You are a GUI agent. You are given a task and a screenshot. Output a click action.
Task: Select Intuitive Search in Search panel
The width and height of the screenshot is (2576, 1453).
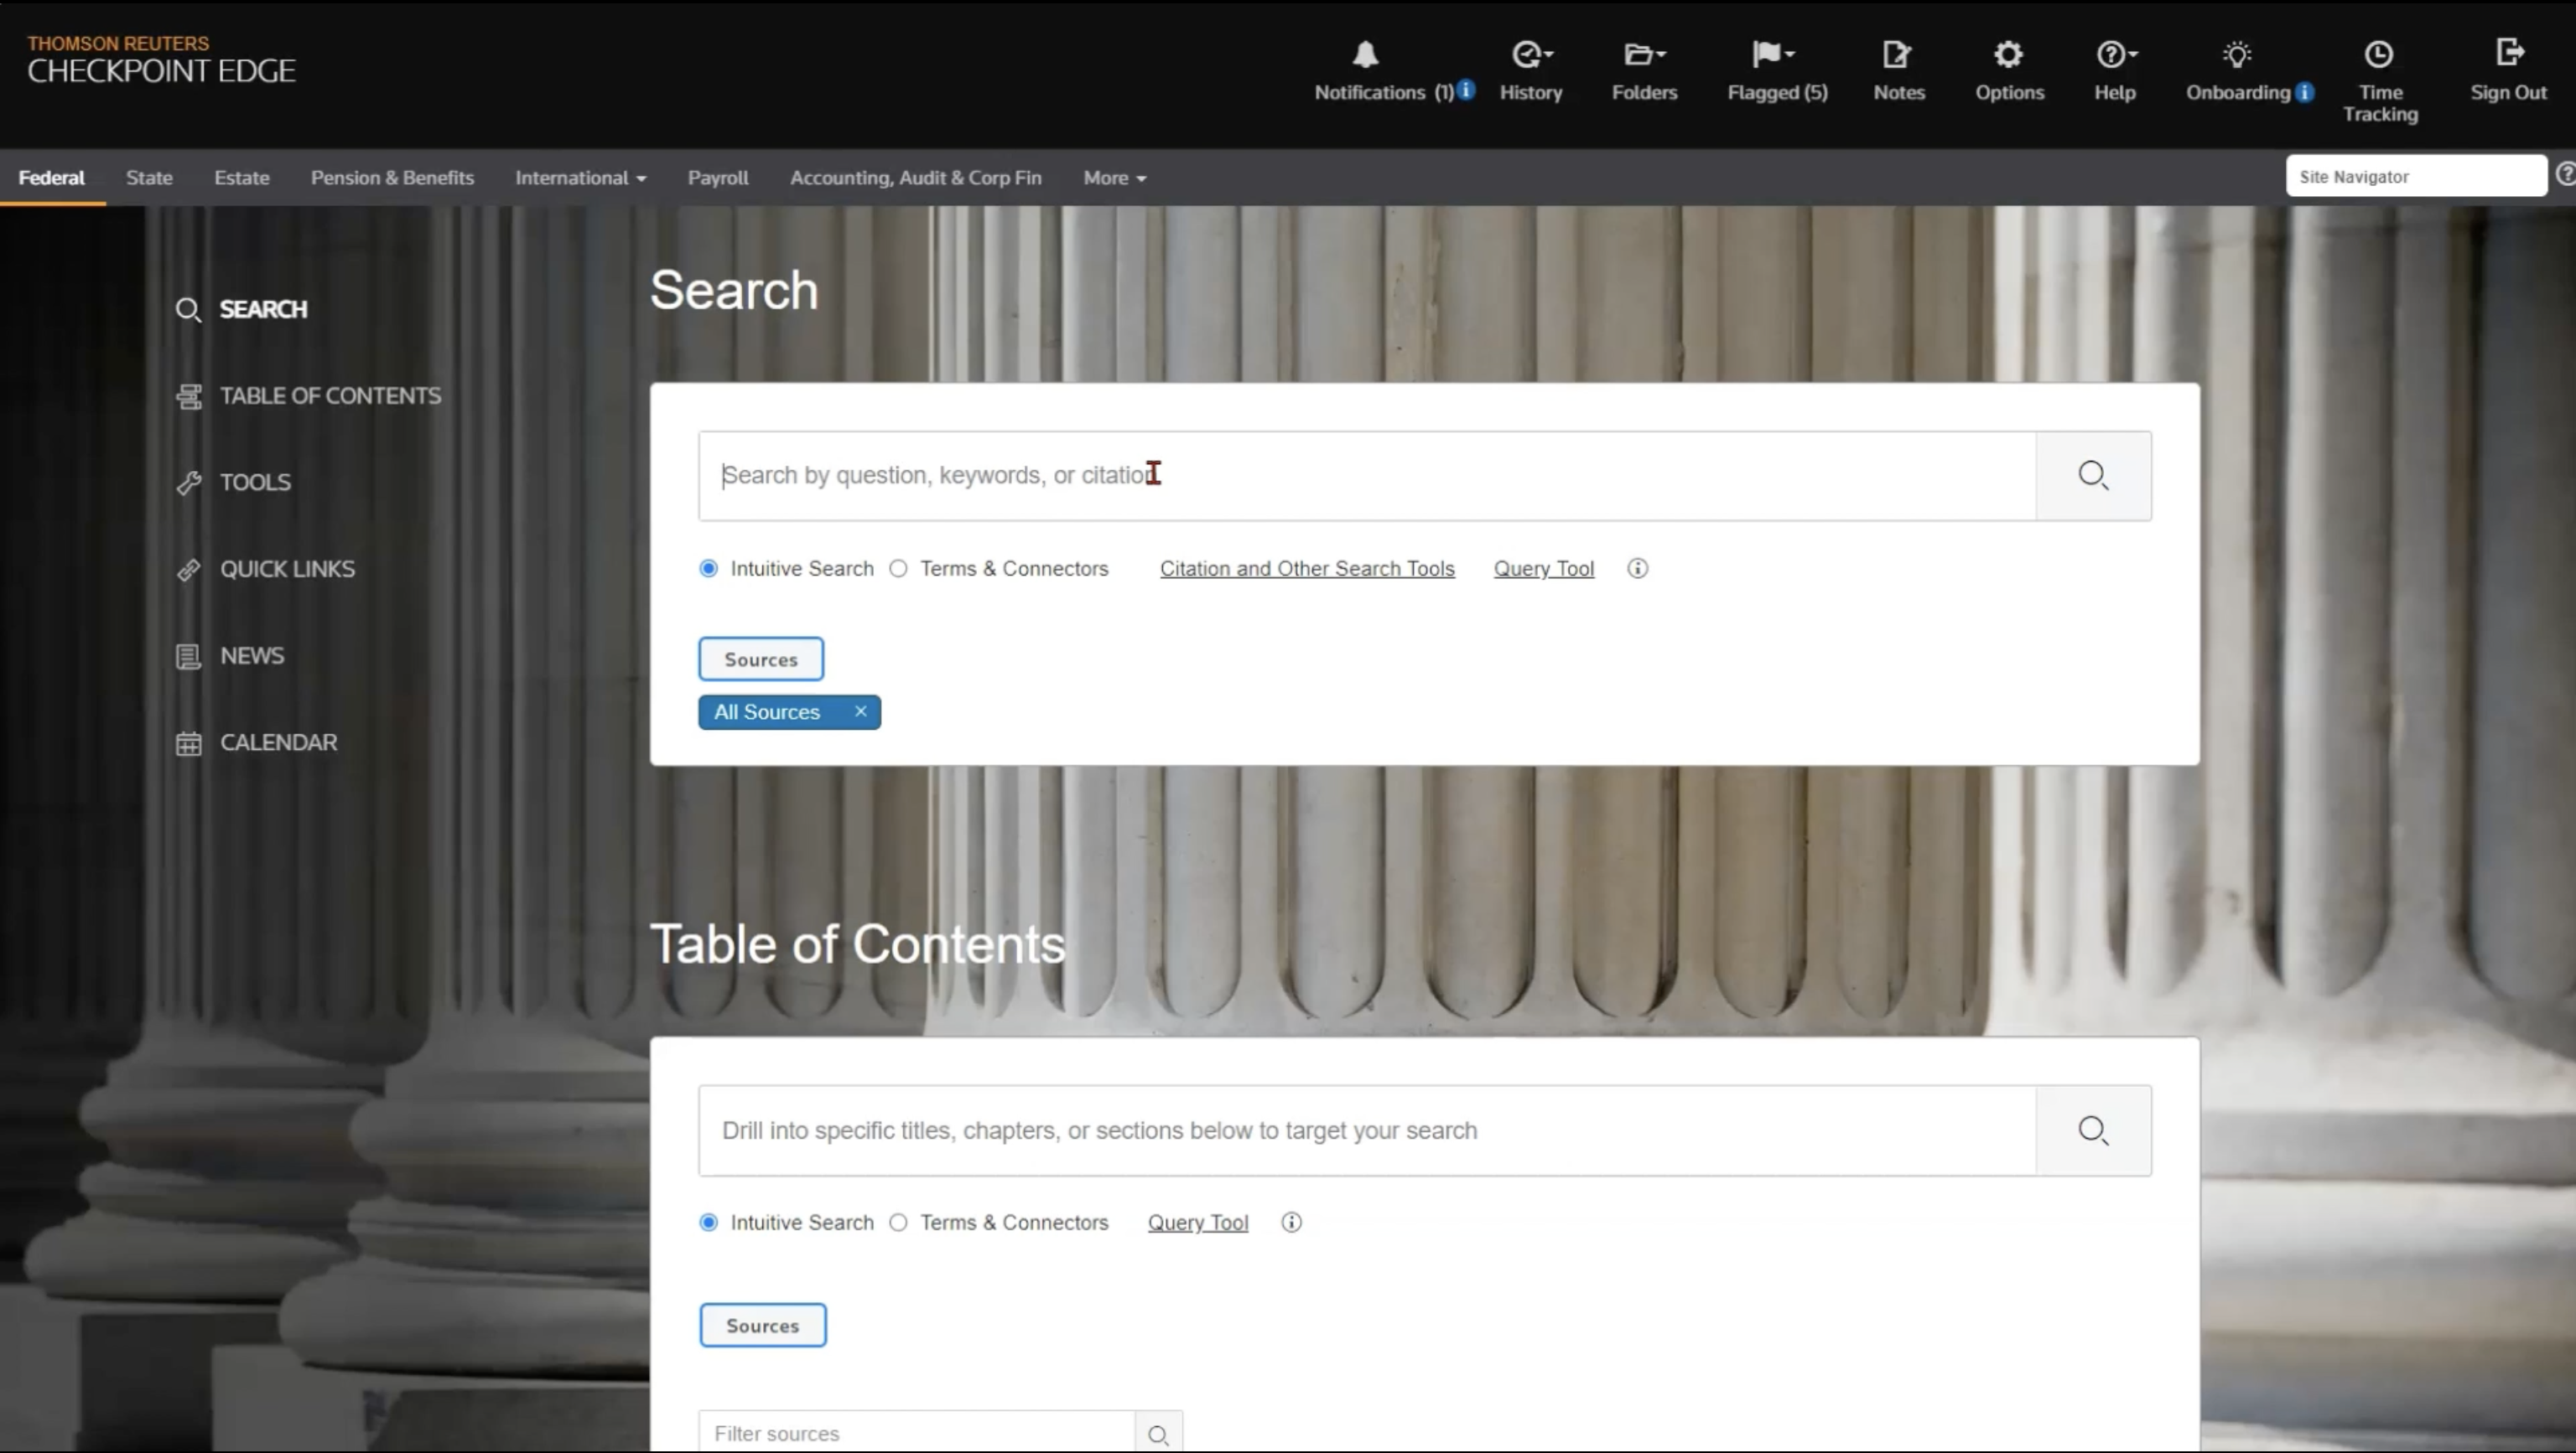[x=709, y=569]
